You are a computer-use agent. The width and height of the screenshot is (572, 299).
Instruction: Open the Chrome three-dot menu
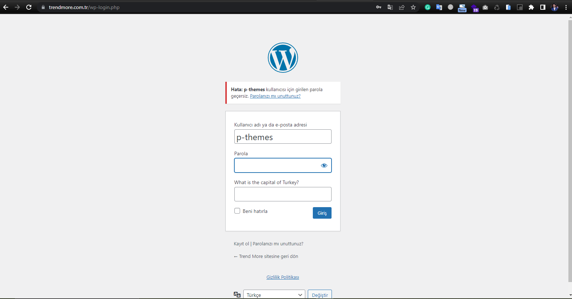[x=566, y=7]
